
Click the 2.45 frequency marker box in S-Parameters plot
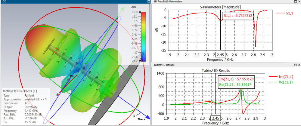click(220, 55)
